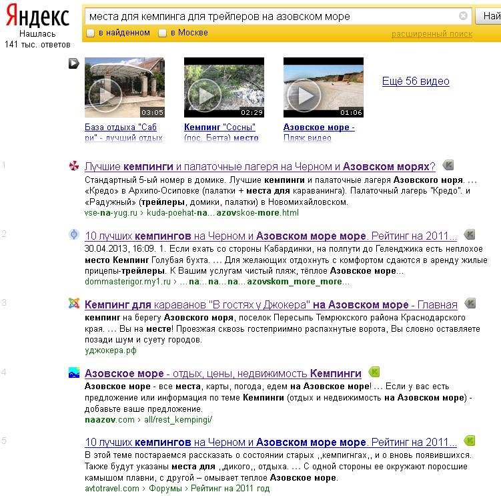
Task: Play the Кемпинг Сосны video thumbnail
Action: pyautogui.click(x=224, y=87)
